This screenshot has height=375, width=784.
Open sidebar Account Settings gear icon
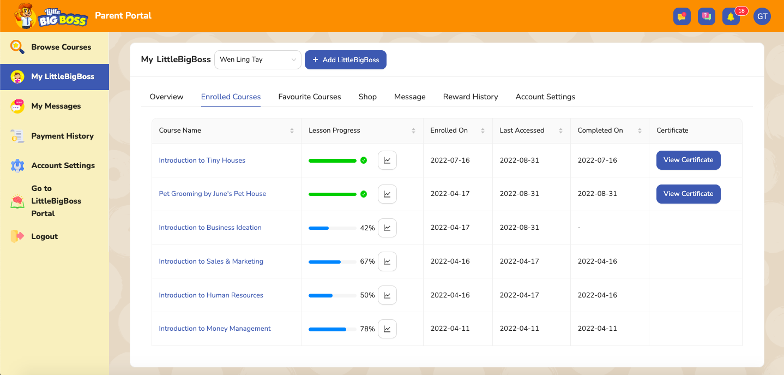pyautogui.click(x=17, y=165)
